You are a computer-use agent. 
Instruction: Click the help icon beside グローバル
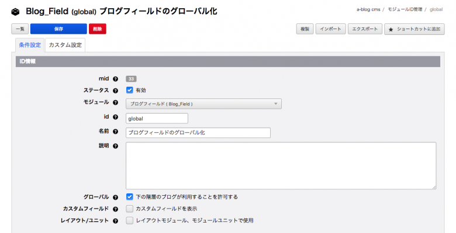(115, 197)
